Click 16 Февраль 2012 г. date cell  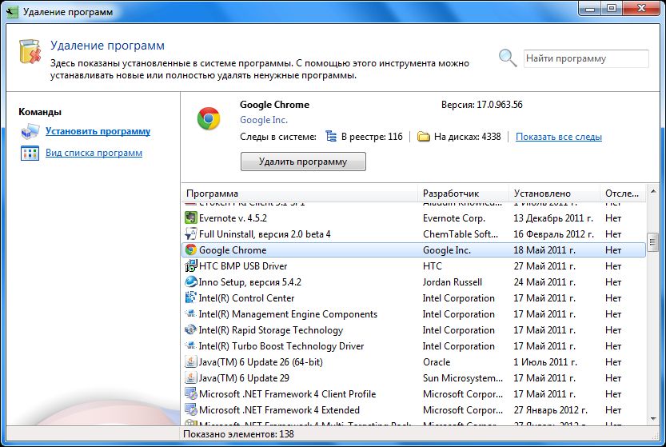click(x=554, y=234)
